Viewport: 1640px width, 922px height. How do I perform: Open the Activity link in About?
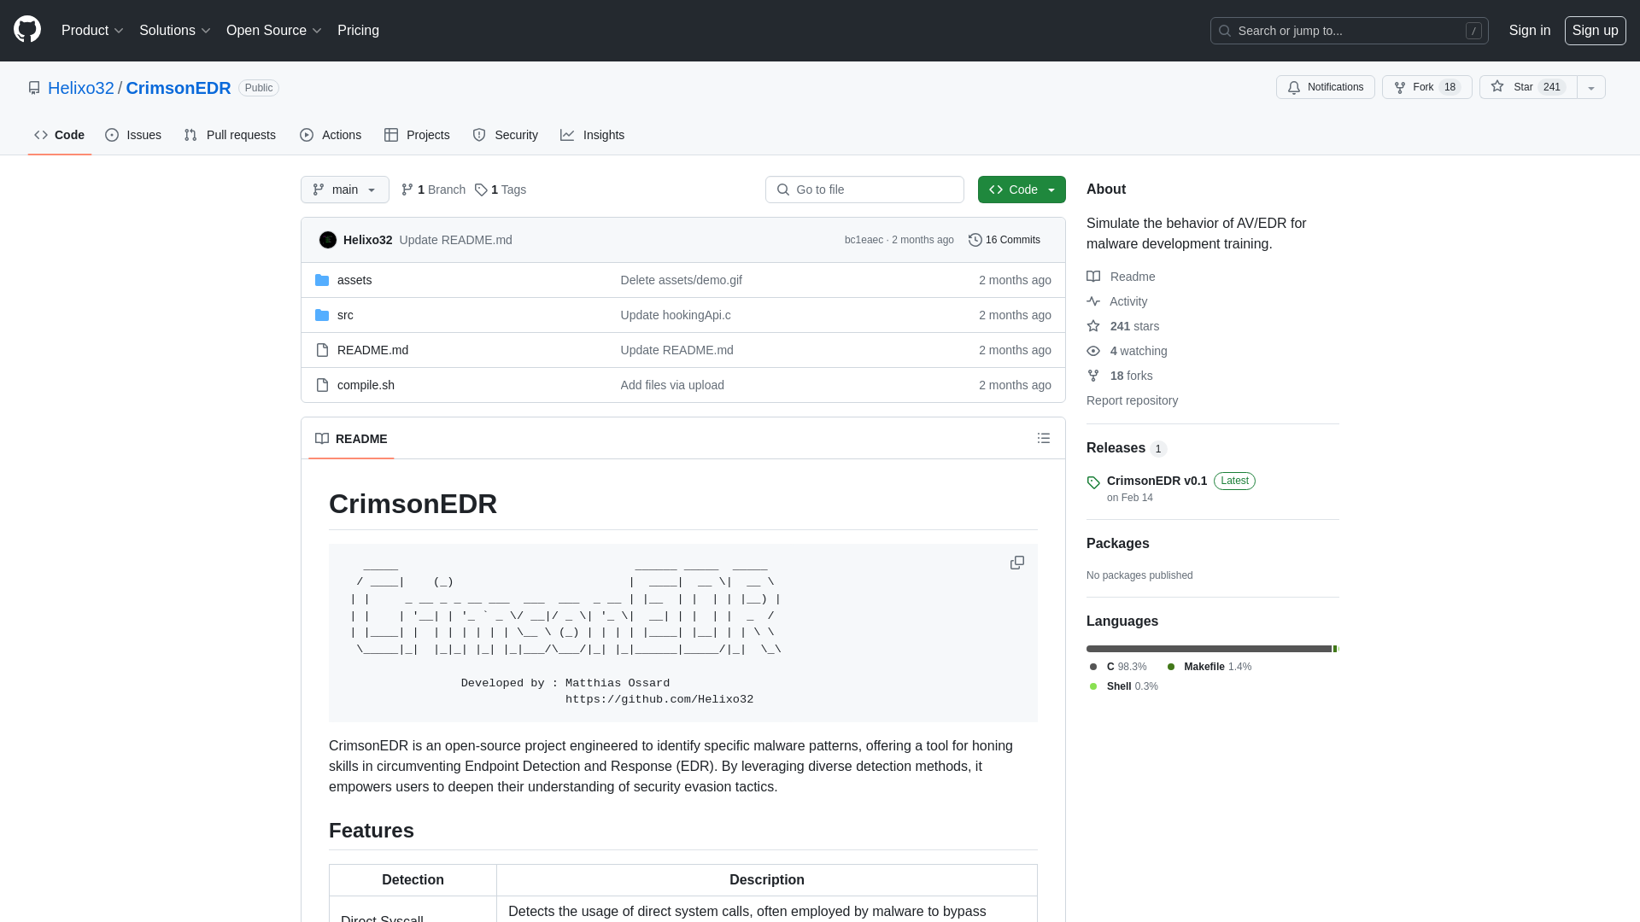tap(1117, 301)
